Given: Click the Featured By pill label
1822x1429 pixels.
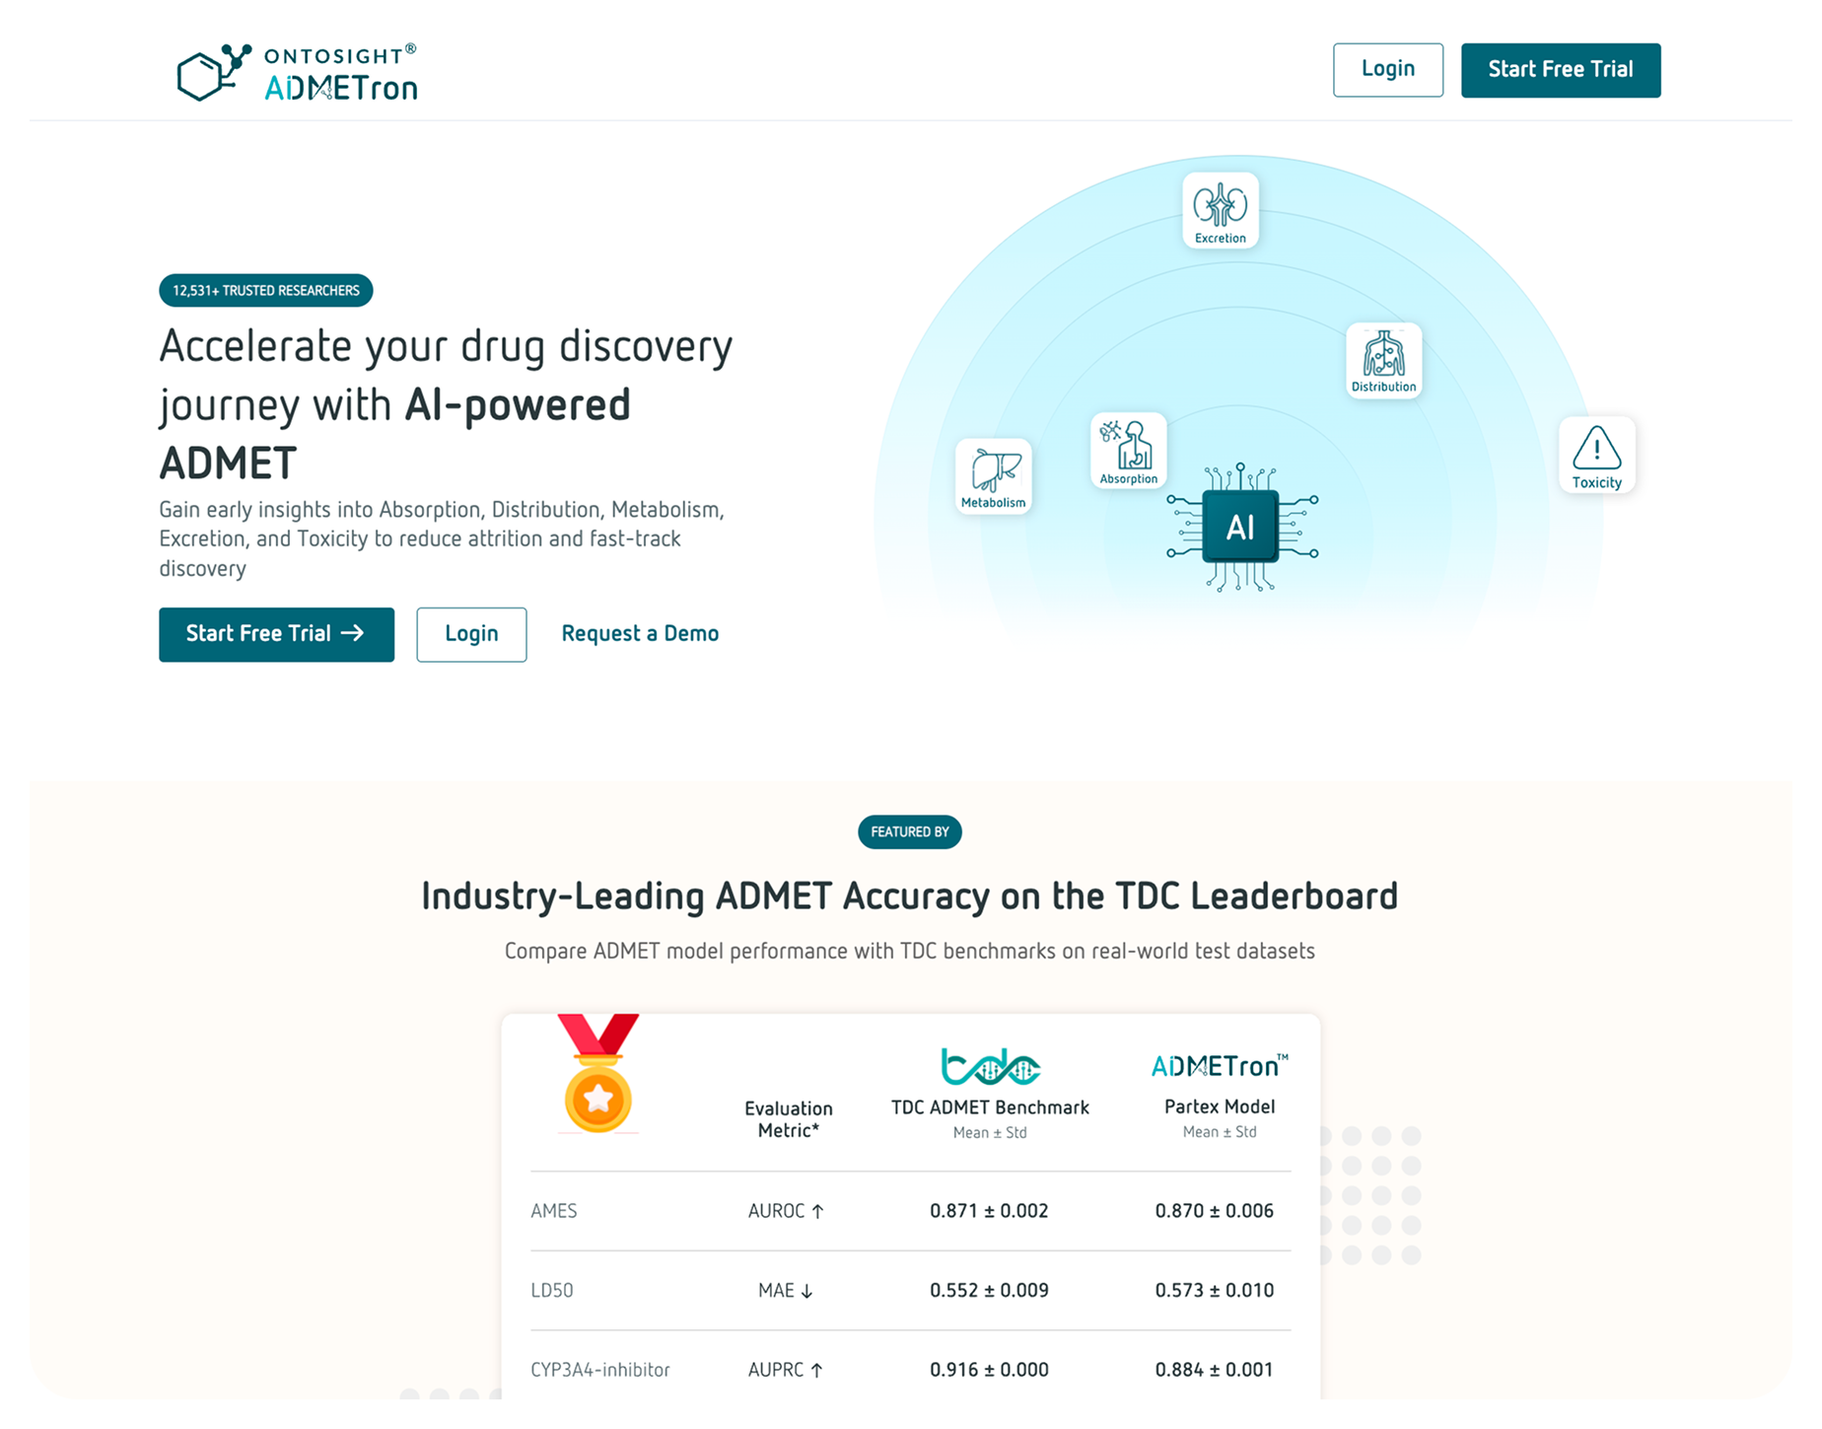Looking at the screenshot, I should pos(909,831).
